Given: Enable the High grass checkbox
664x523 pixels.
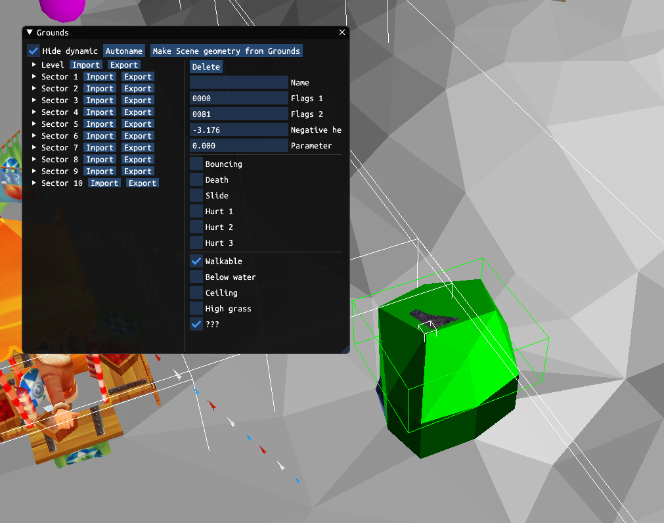Looking at the screenshot, I should [196, 309].
